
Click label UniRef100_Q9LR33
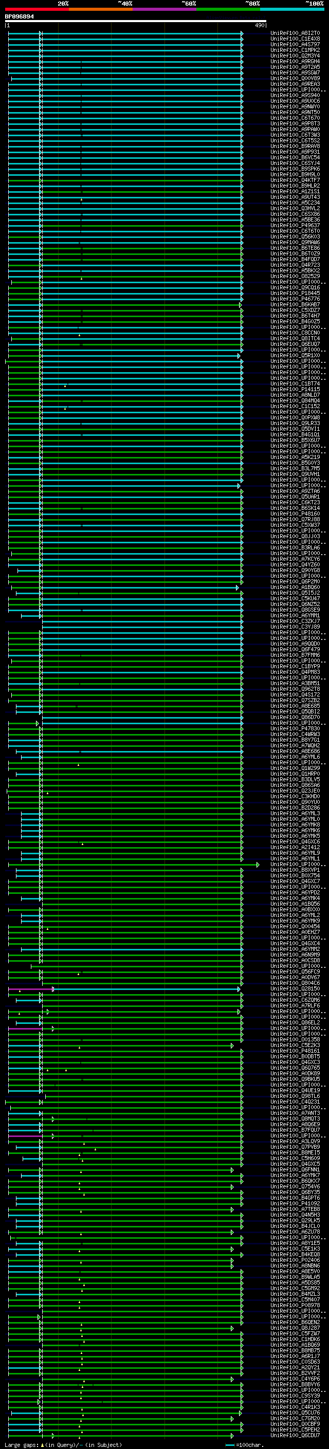295,423
